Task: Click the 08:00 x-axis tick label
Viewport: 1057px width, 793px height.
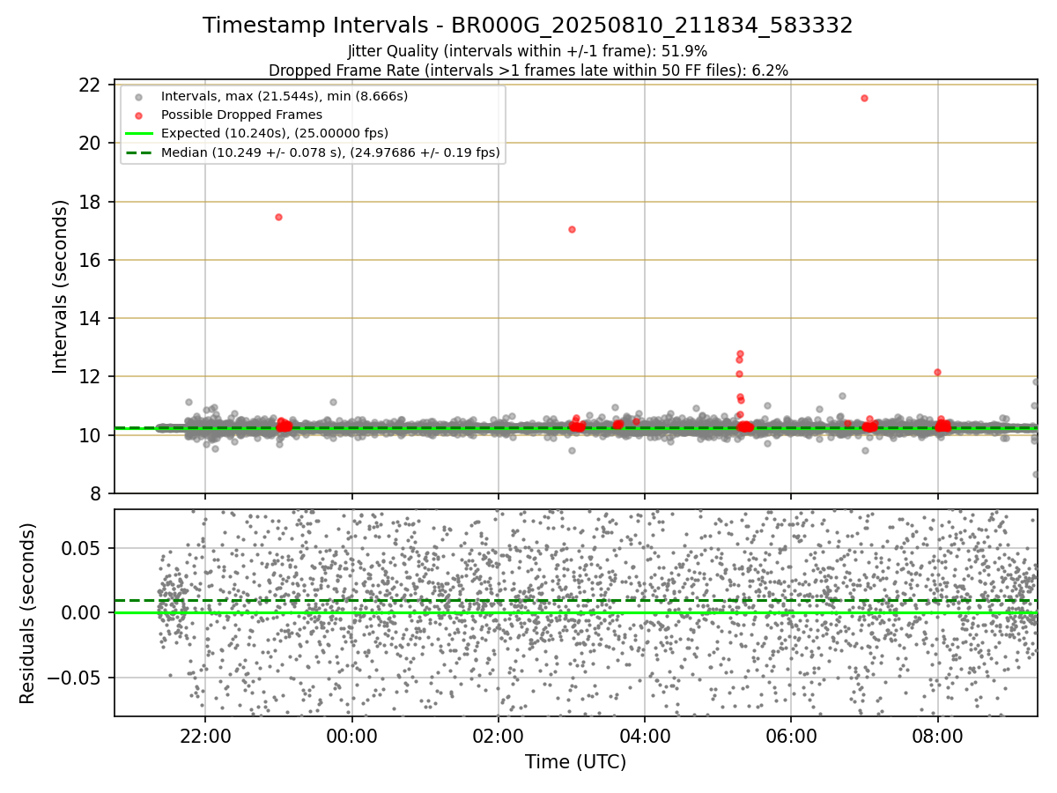Action: pyautogui.click(x=937, y=737)
